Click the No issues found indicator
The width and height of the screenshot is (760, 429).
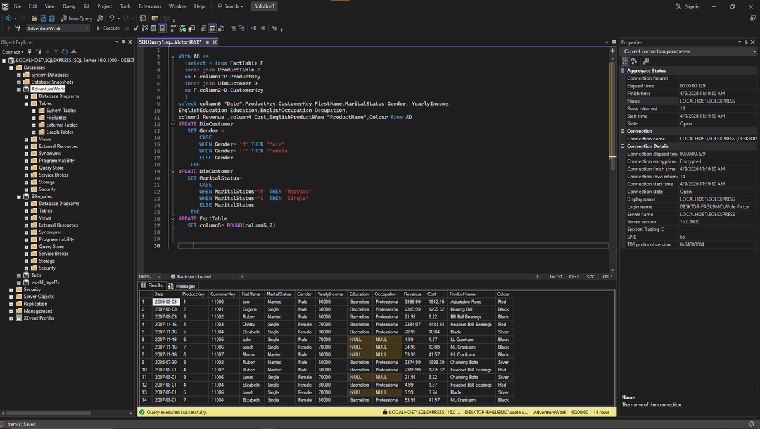pyautogui.click(x=191, y=277)
